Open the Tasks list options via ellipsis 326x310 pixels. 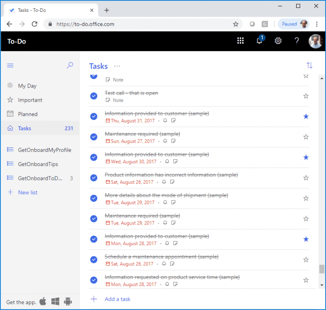tap(117, 67)
